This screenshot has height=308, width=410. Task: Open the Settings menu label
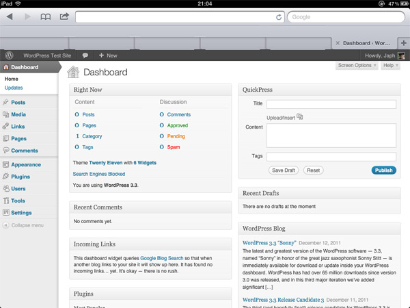(x=21, y=213)
